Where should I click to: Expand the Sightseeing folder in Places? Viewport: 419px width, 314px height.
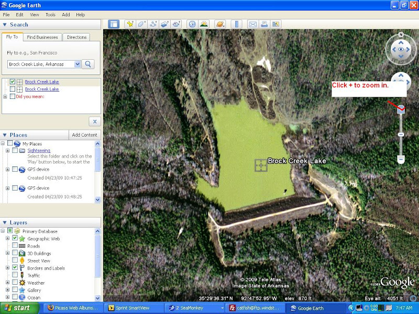click(x=7, y=151)
